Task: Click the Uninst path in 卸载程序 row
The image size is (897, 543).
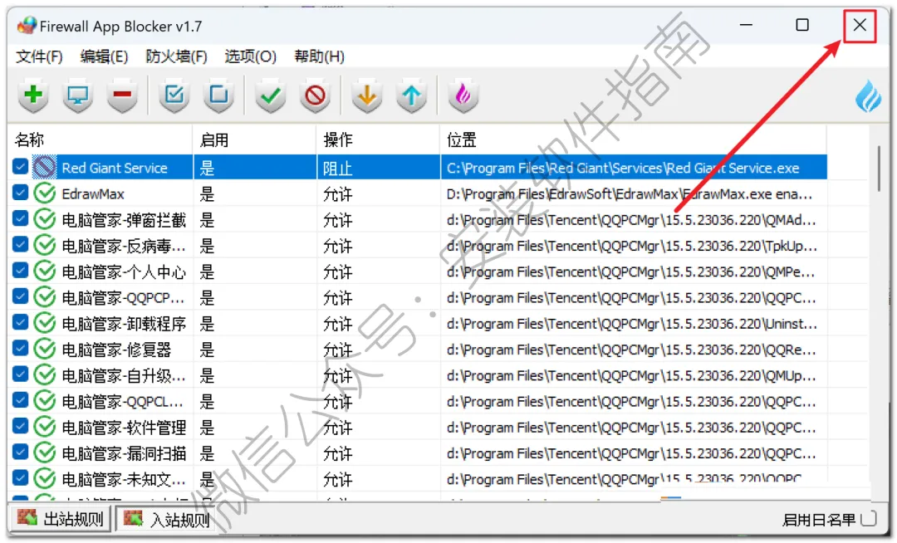Action: 631,324
